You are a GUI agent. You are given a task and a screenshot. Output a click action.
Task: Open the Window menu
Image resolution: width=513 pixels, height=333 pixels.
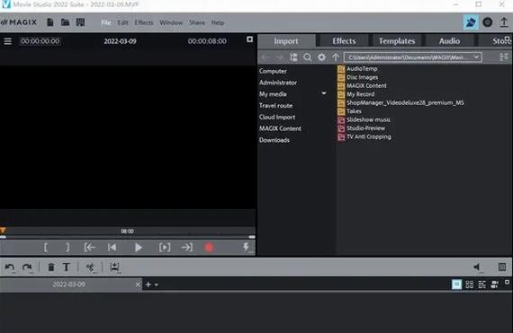click(171, 22)
